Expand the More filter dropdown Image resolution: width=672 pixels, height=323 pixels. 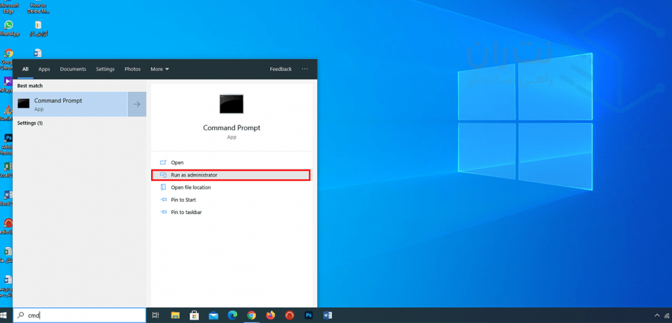[159, 69]
